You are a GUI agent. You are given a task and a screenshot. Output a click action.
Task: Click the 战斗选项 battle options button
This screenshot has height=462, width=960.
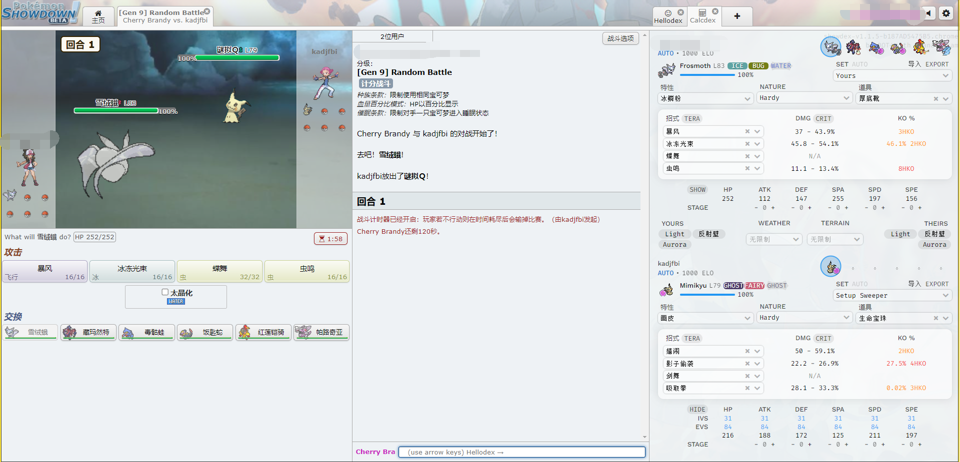(620, 38)
